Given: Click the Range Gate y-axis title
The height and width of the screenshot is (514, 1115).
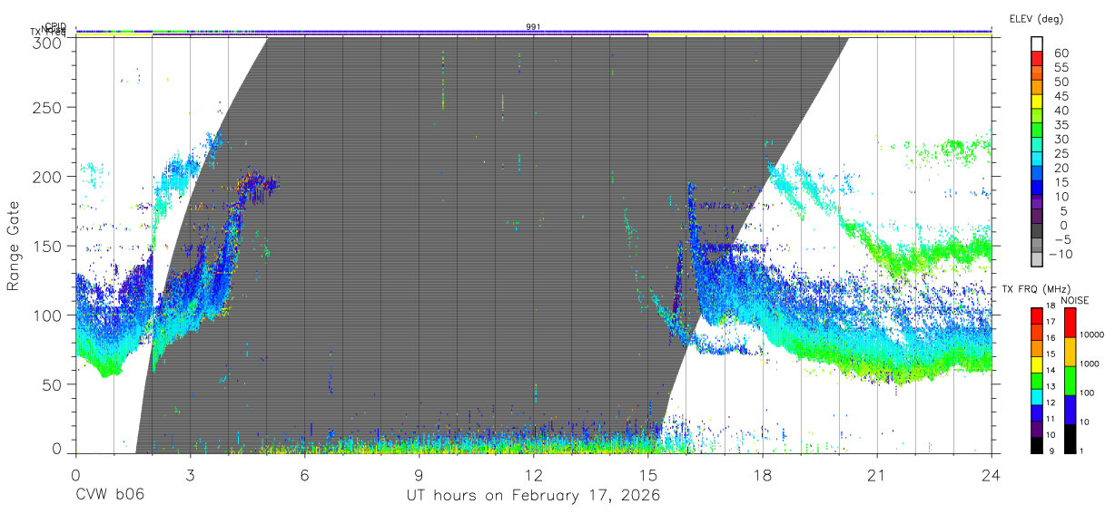Looking at the screenshot, I should 14,247.
